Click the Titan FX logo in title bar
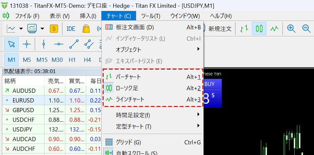This screenshot has width=314, height=155. tap(5, 5)
